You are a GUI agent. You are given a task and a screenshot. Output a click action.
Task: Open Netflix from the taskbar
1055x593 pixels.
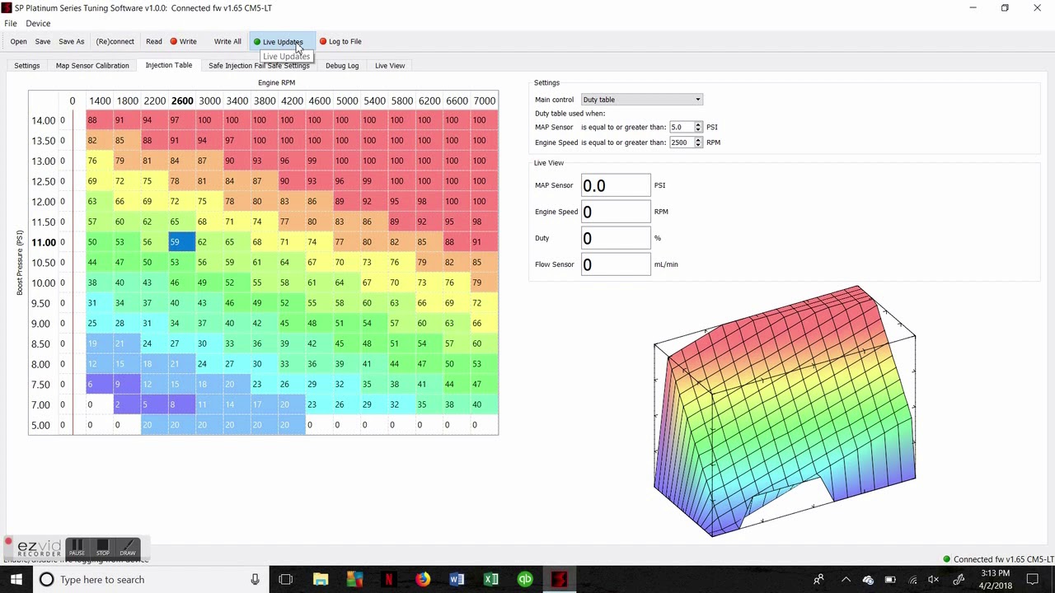click(x=389, y=580)
